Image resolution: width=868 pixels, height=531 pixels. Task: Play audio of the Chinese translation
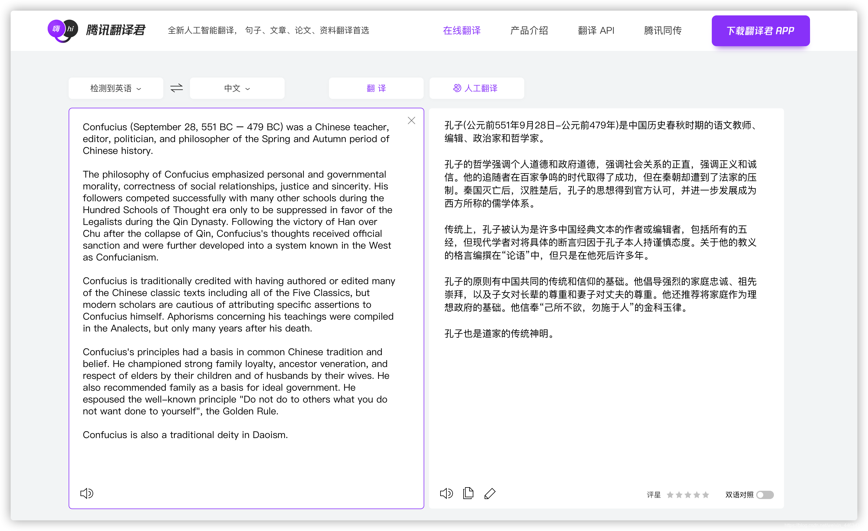pyautogui.click(x=446, y=493)
